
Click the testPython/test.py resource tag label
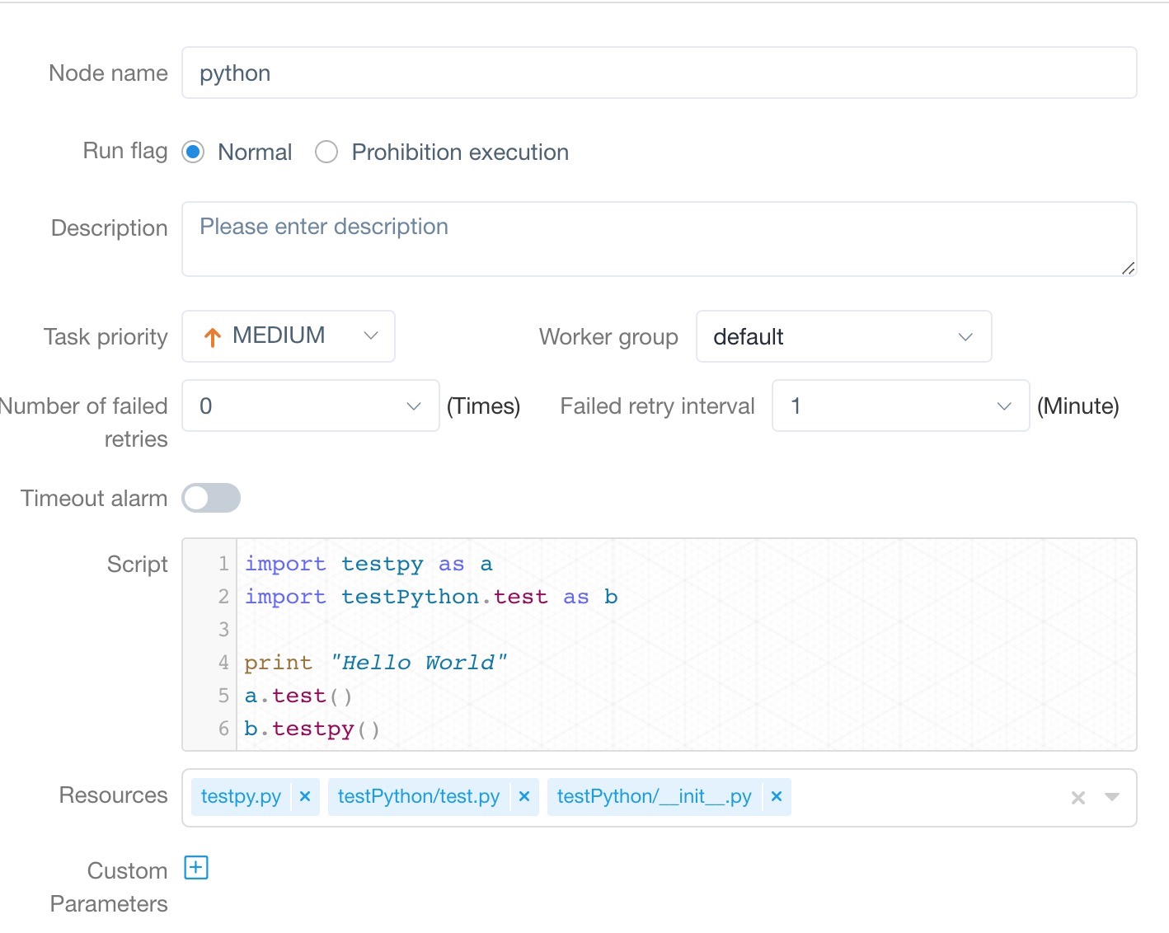[x=419, y=796]
